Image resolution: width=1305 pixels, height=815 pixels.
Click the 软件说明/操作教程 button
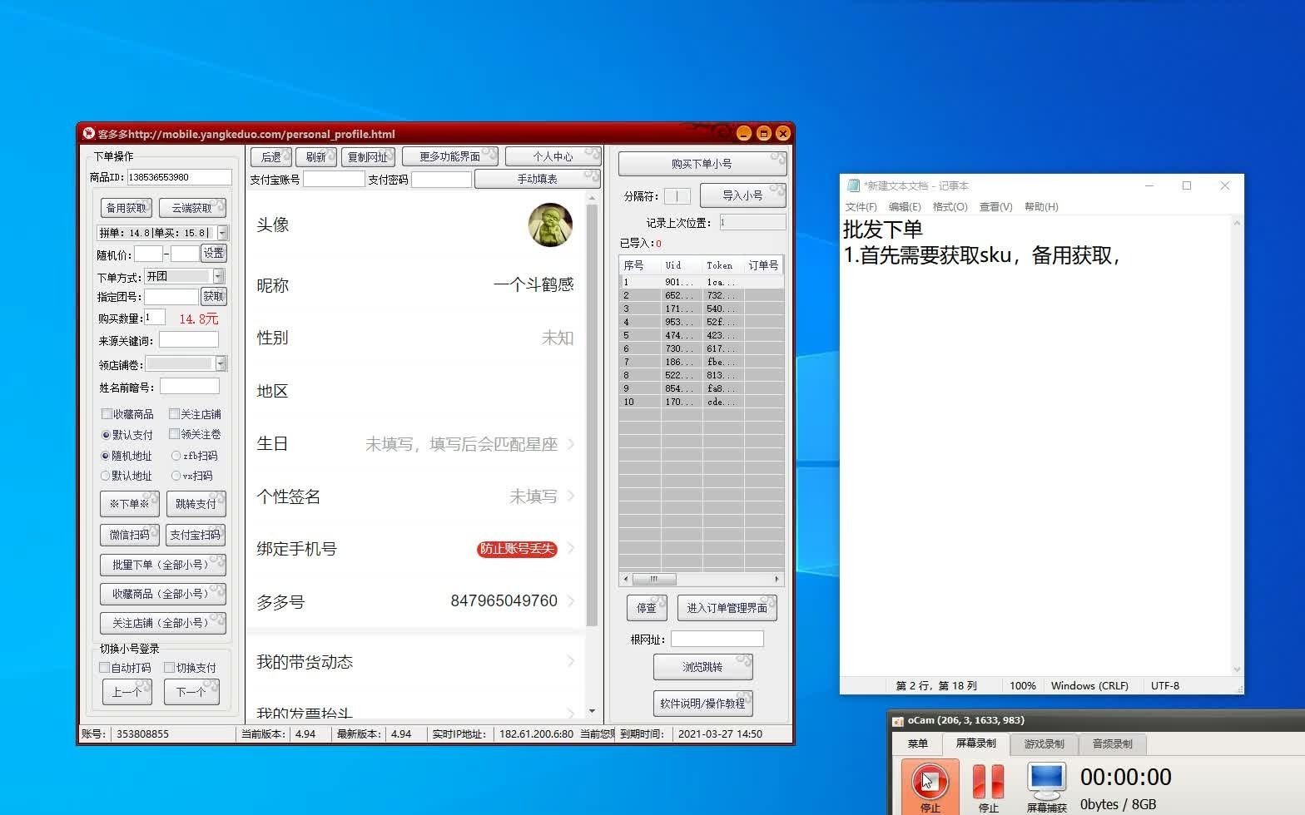[x=702, y=704]
